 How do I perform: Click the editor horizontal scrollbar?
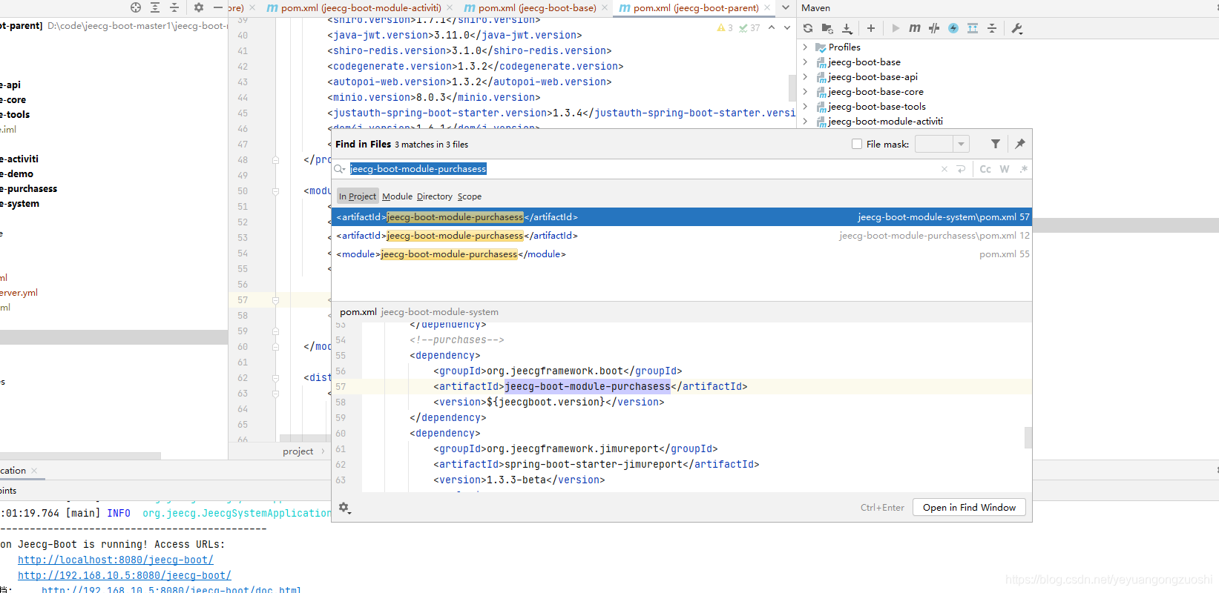(304, 438)
